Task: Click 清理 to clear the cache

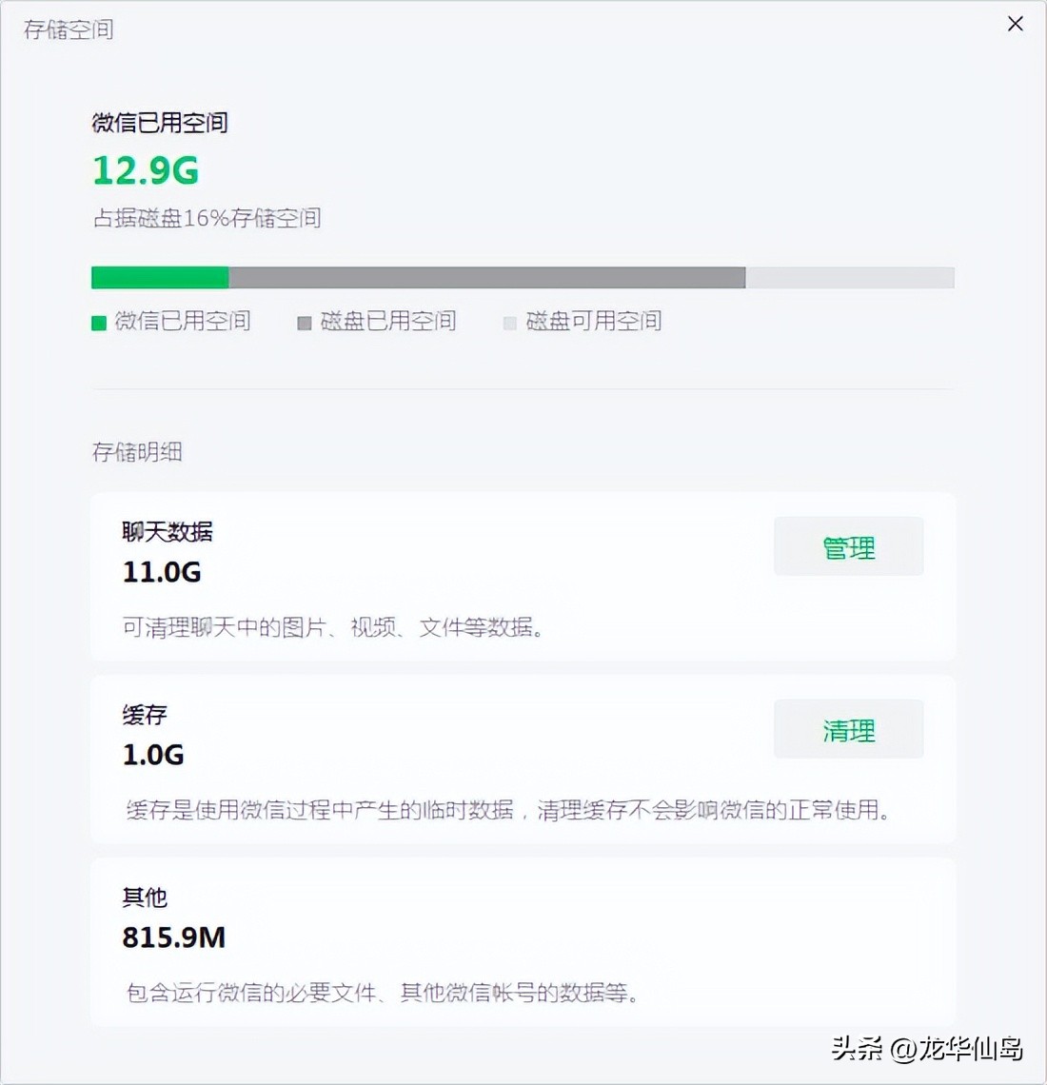Action: coord(848,729)
